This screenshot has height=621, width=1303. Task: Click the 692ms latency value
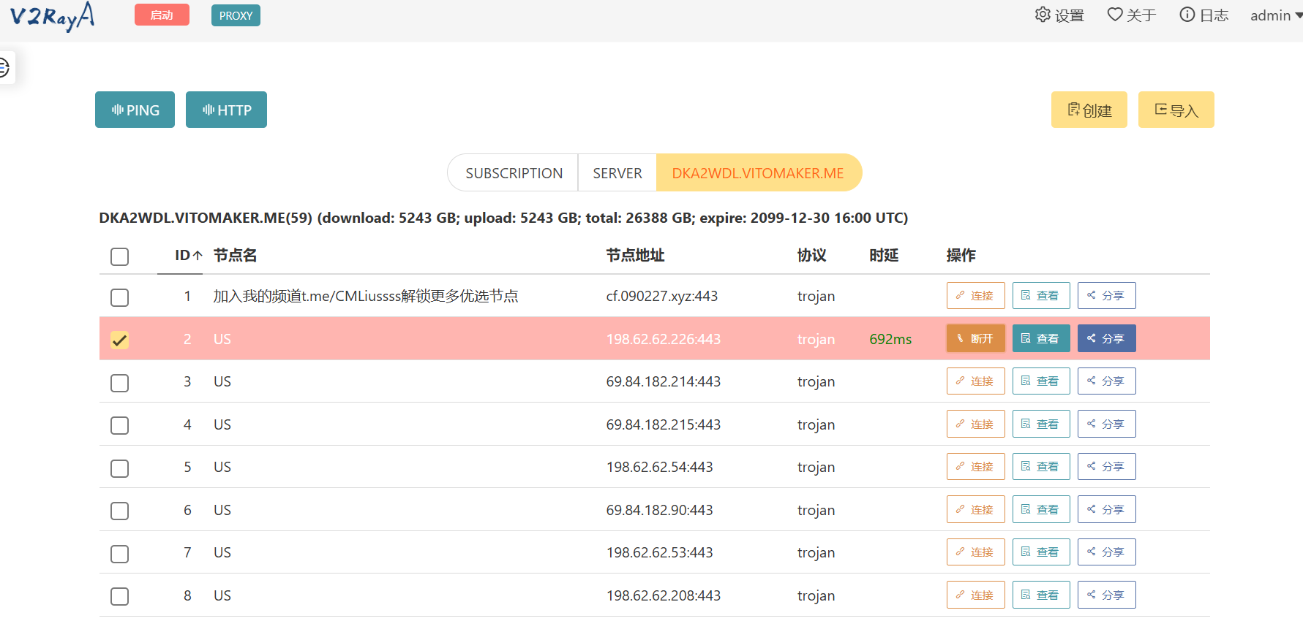point(890,339)
